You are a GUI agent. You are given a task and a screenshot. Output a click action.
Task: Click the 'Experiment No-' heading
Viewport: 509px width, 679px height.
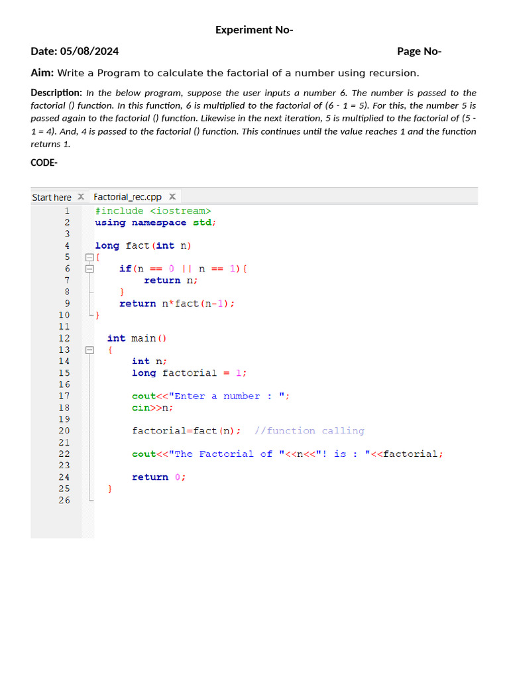tap(254, 30)
